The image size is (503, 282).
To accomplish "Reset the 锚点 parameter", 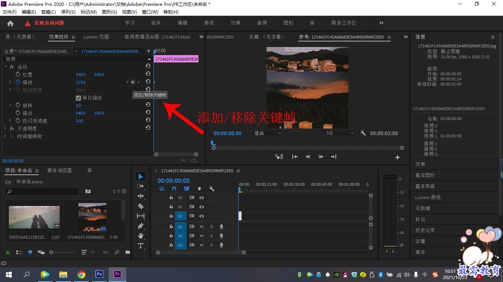I will pos(148,112).
